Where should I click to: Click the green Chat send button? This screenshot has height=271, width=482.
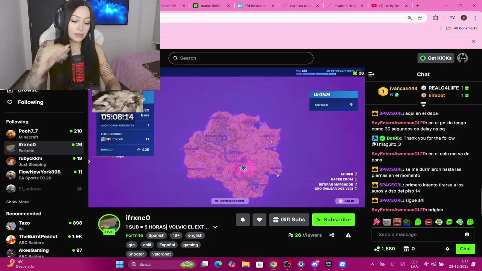(x=465, y=249)
